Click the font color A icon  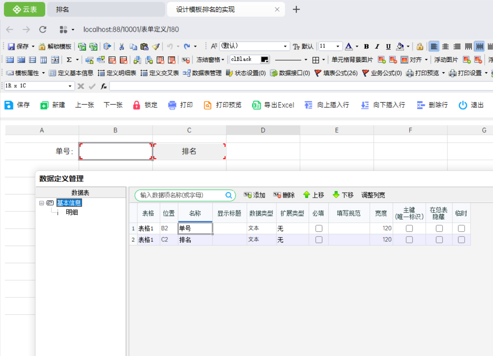(x=349, y=46)
